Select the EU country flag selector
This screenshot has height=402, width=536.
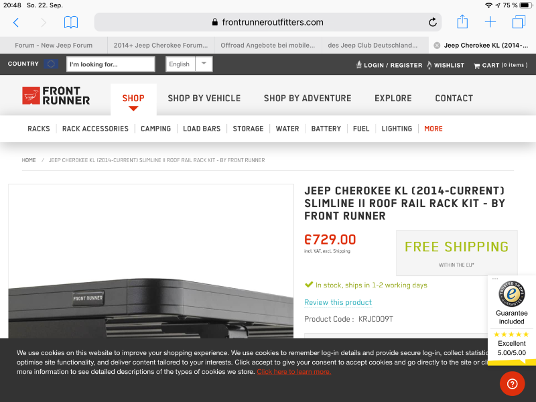(51, 64)
